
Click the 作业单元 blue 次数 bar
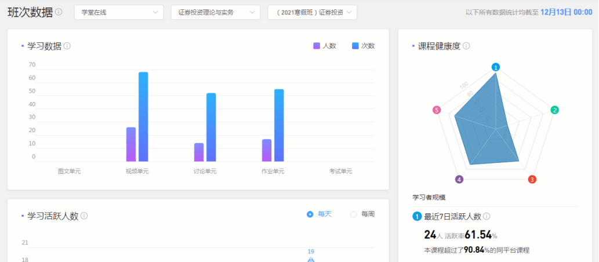279,125
